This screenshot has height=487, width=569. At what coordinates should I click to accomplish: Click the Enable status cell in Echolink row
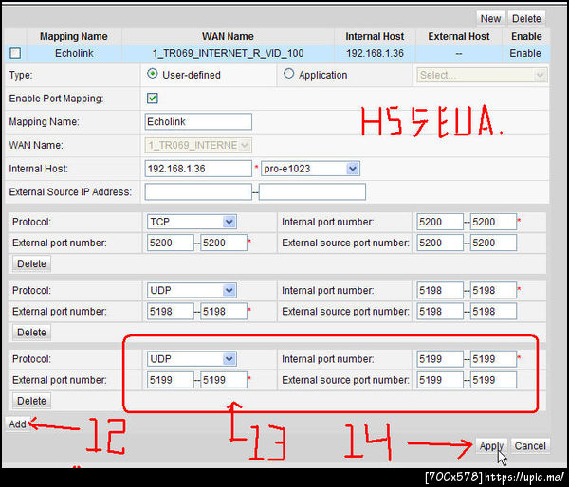click(525, 53)
